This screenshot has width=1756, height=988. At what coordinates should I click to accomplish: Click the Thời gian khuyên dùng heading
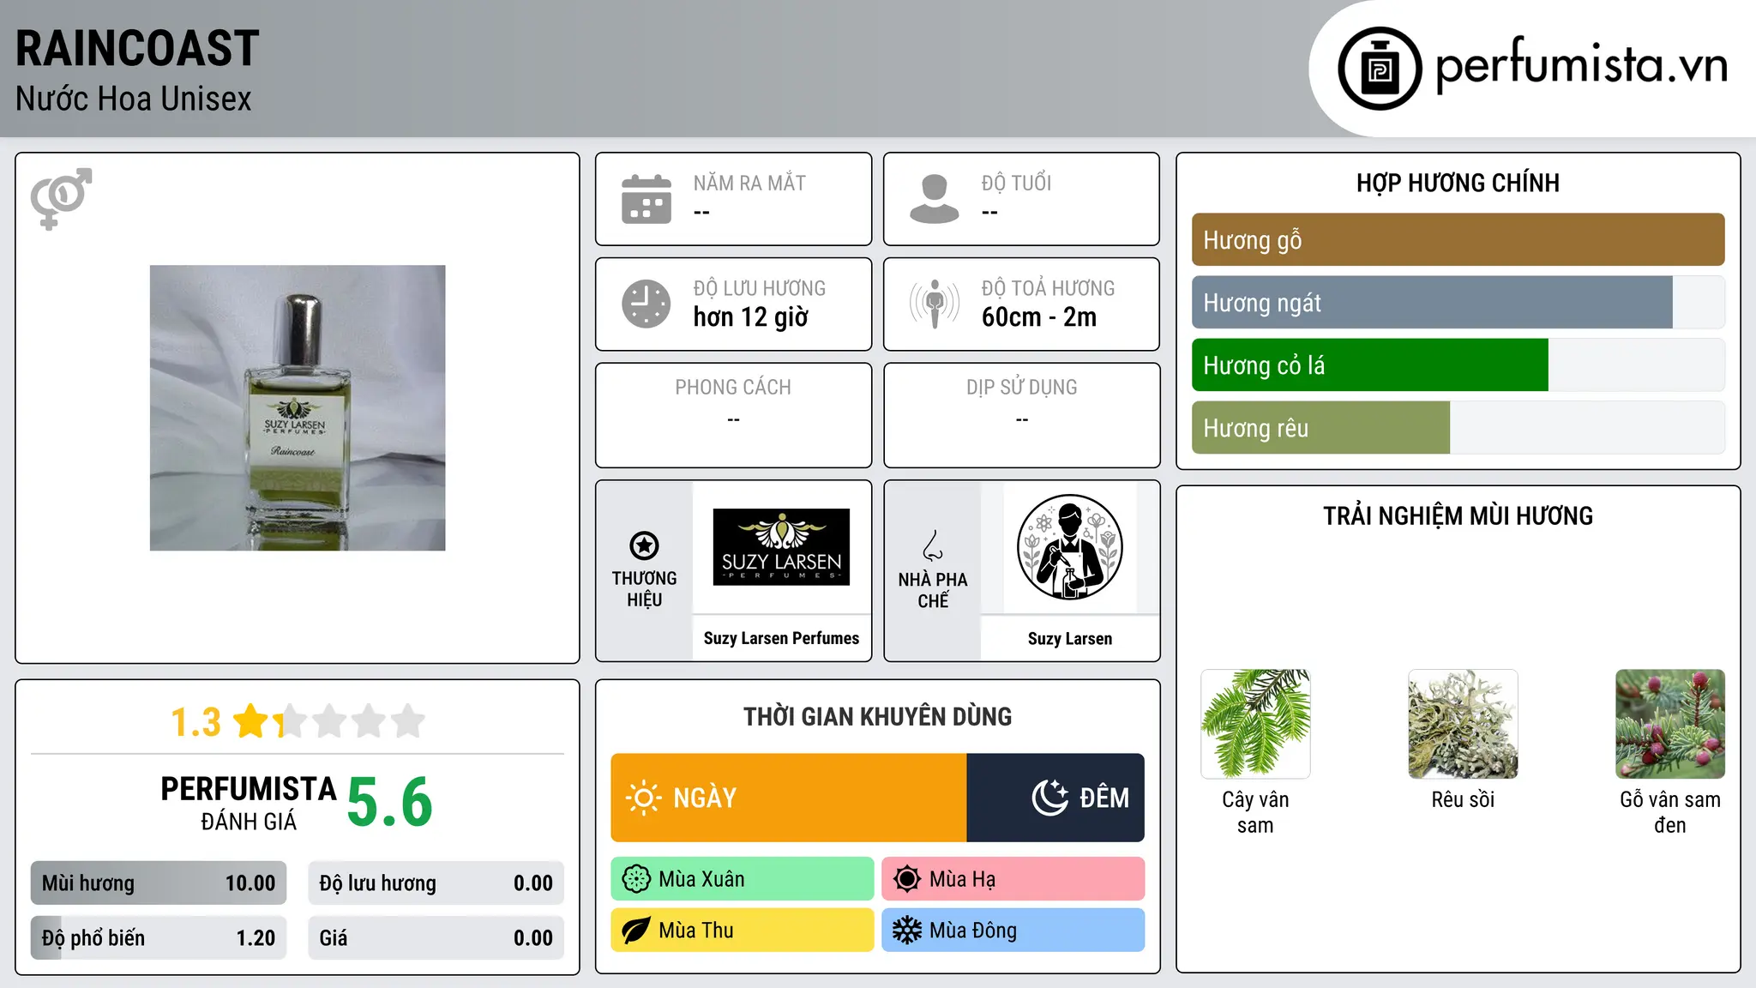(877, 716)
